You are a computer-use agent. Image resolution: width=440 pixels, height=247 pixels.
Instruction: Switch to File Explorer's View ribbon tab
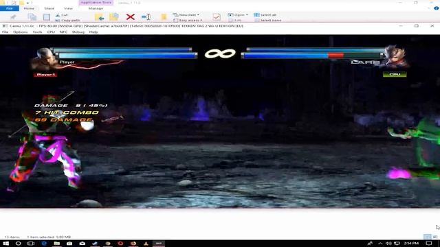pos(68,8)
